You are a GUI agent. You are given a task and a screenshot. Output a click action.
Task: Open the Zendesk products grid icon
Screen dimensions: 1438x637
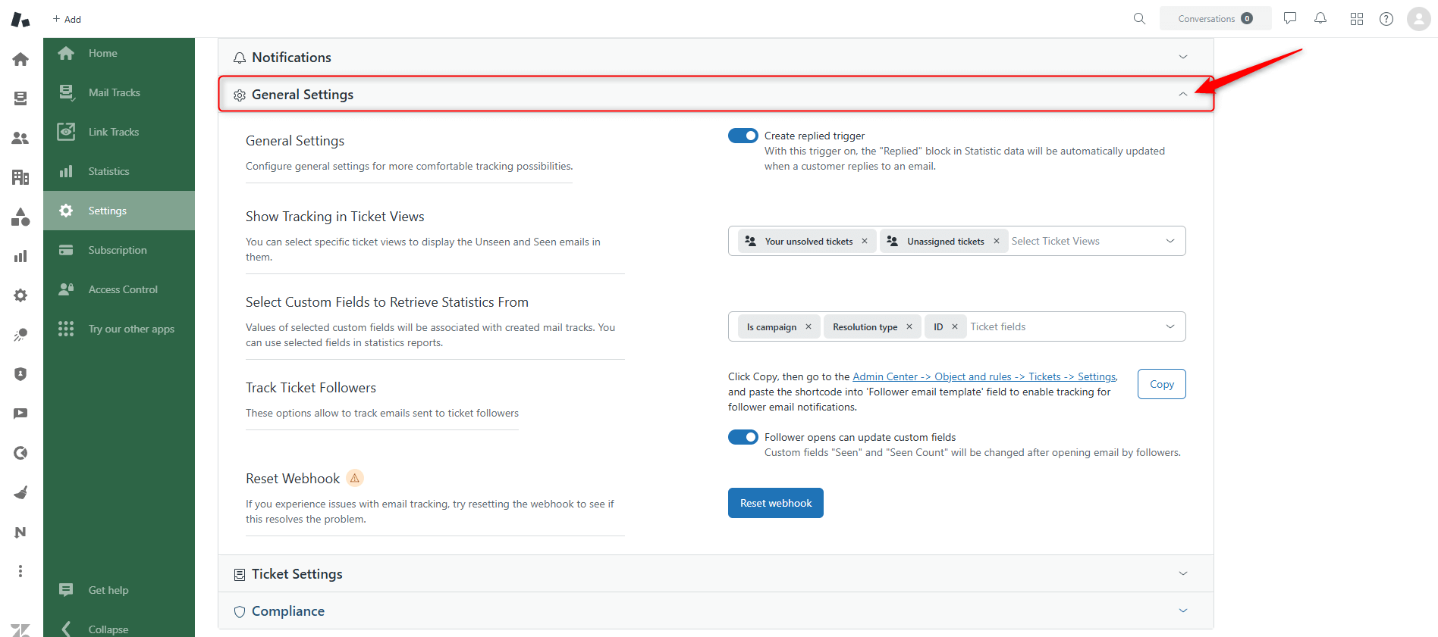point(1357,19)
